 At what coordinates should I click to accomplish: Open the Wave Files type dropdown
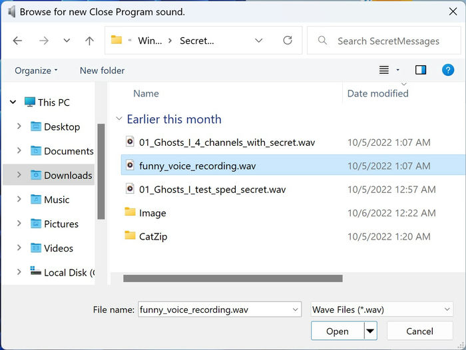381,309
